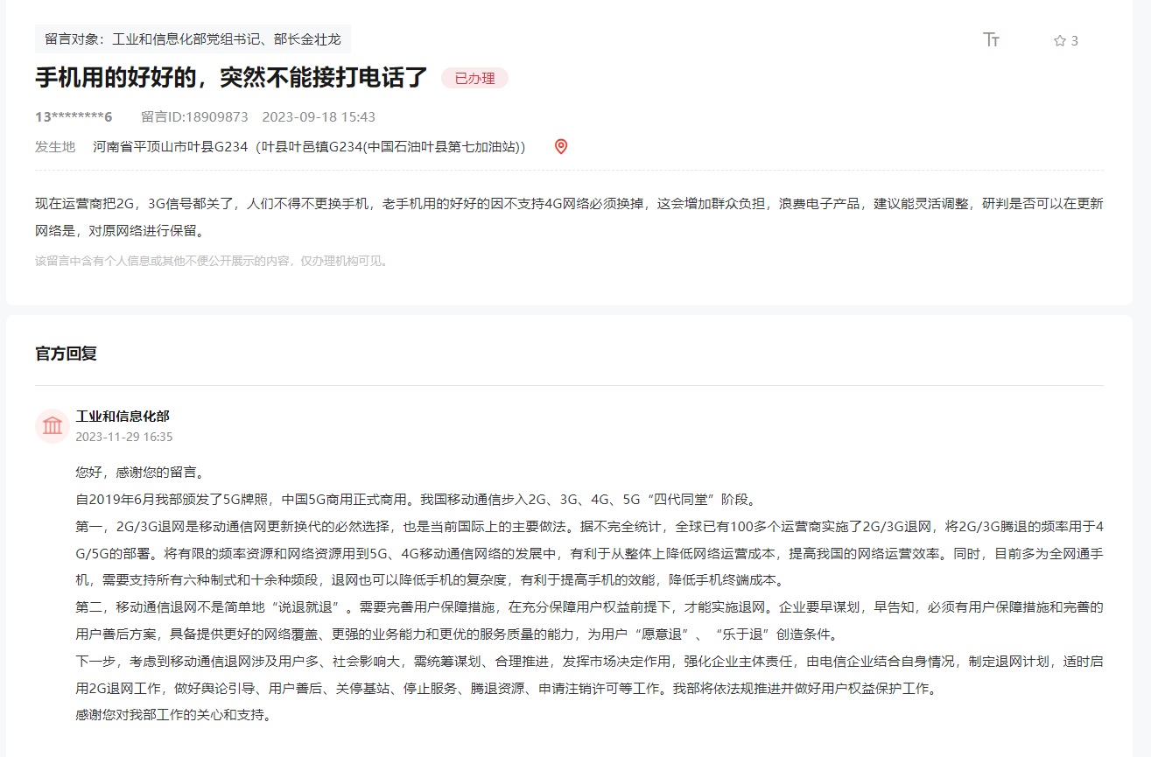Click the 发生地 label
This screenshot has width=1151, height=757.
[x=54, y=146]
